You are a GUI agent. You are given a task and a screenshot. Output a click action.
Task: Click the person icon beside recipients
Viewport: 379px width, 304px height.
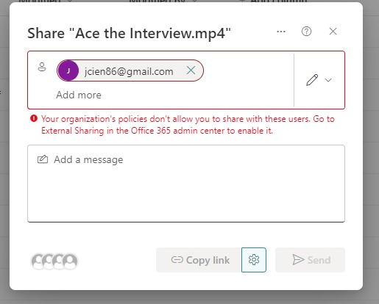(42, 67)
